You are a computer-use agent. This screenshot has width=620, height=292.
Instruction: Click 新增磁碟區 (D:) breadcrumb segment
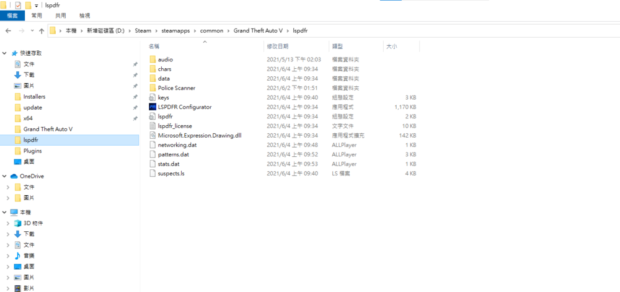coord(105,31)
